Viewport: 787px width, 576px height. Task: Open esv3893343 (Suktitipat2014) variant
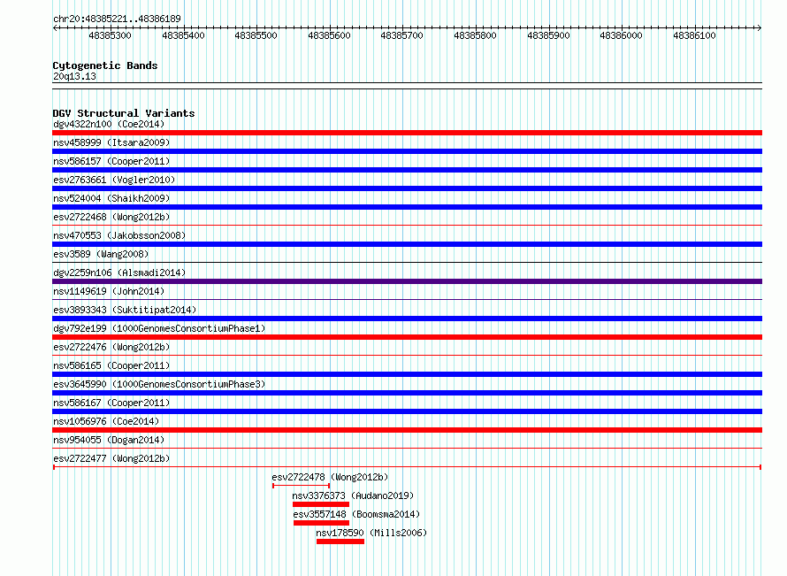coord(125,310)
